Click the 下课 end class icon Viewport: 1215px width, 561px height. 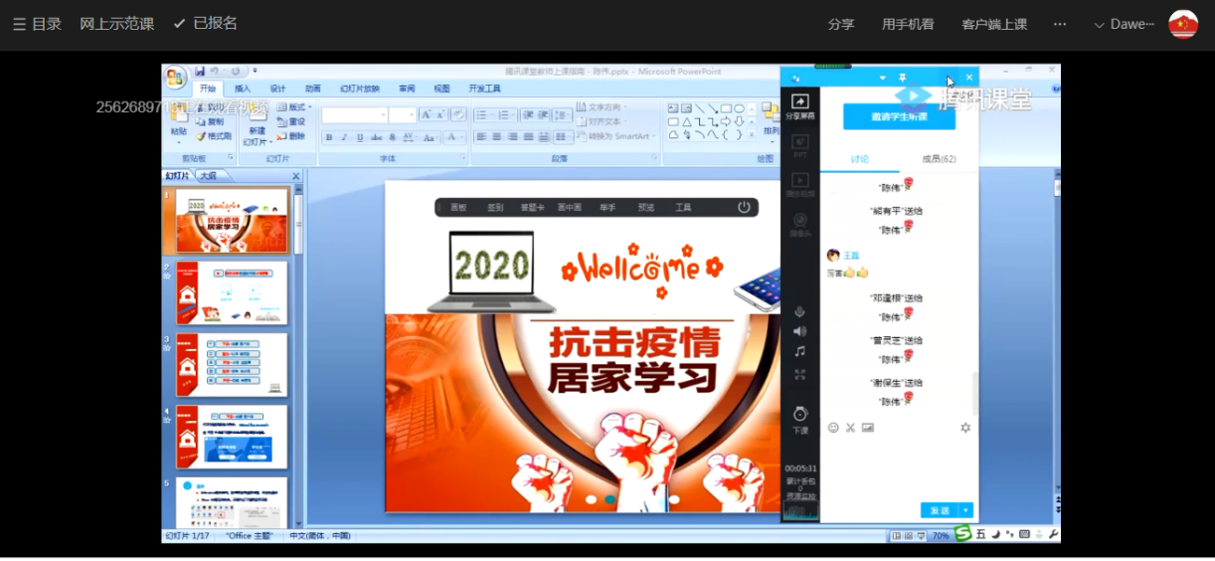799,418
